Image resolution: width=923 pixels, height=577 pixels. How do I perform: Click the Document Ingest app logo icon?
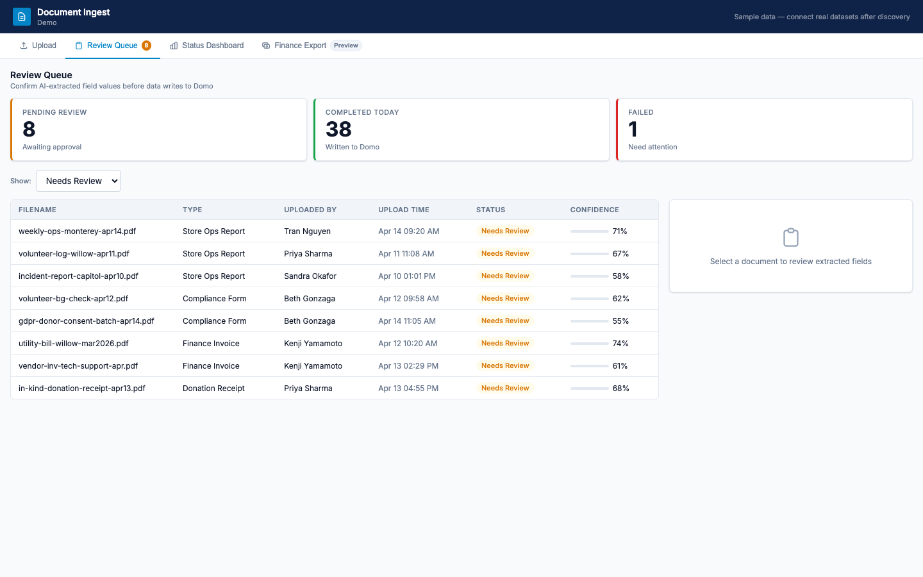tap(22, 17)
